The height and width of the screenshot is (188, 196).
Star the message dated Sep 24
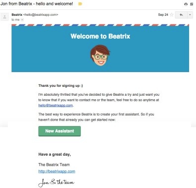pyautogui.click(x=172, y=15)
